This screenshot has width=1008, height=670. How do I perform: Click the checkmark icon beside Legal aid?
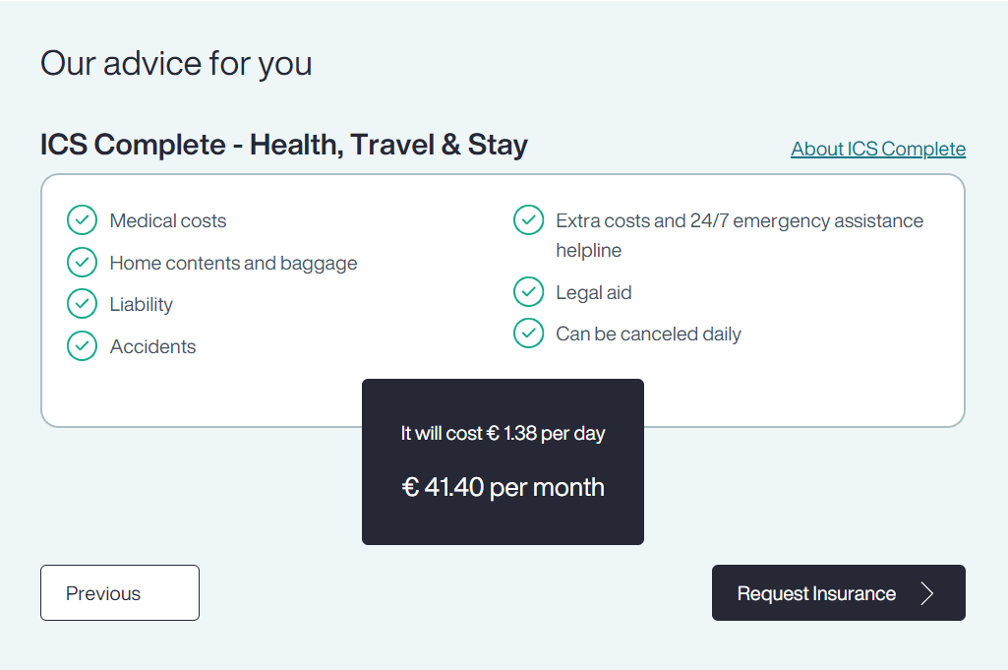(x=528, y=292)
